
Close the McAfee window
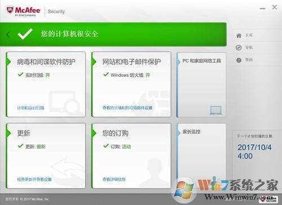click(275, 7)
